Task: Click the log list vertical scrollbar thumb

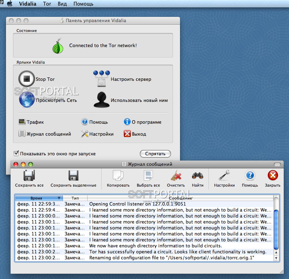Action: 276,230
